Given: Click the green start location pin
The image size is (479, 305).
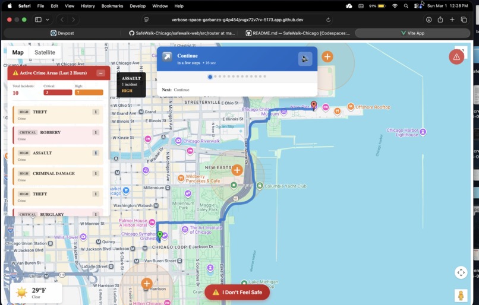Looking at the screenshot, I should (160, 235).
